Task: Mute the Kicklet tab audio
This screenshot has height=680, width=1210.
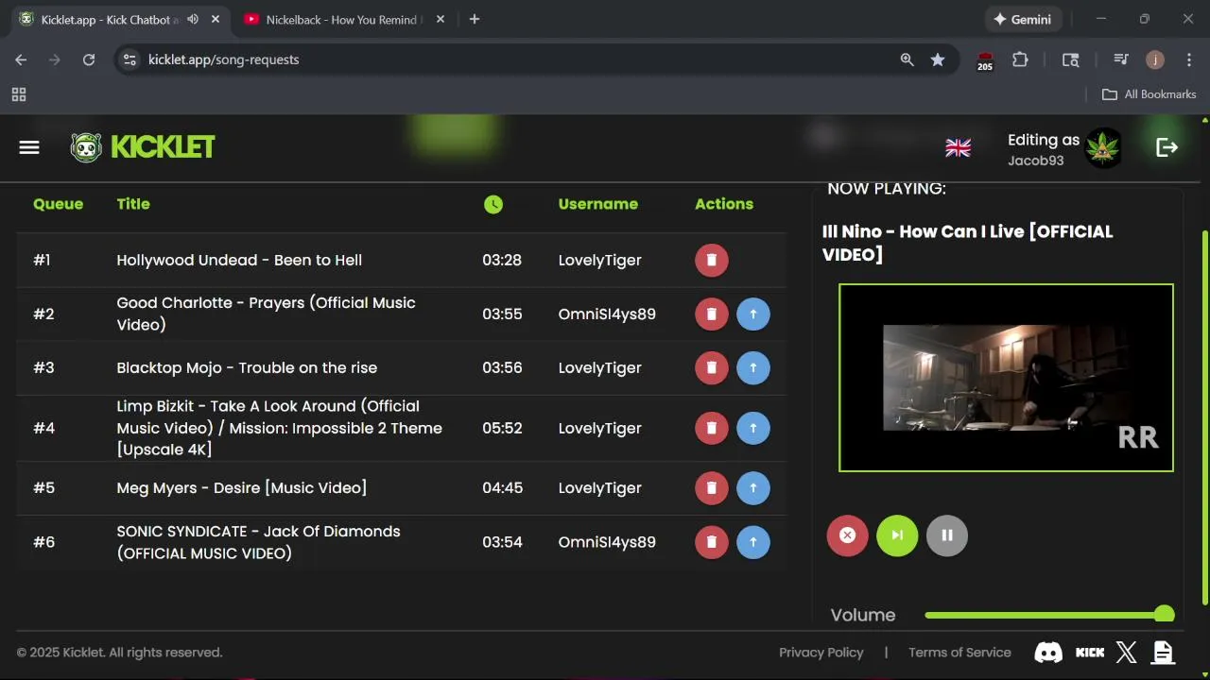Action: click(x=193, y=19)
